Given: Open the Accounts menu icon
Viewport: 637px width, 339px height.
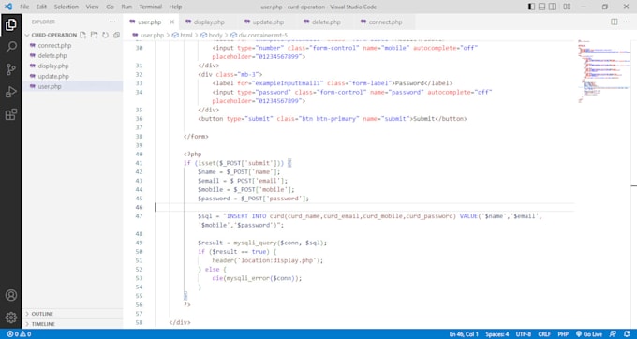Looking at the screenshot, I should pyautogui.click(x=11, y=295).
